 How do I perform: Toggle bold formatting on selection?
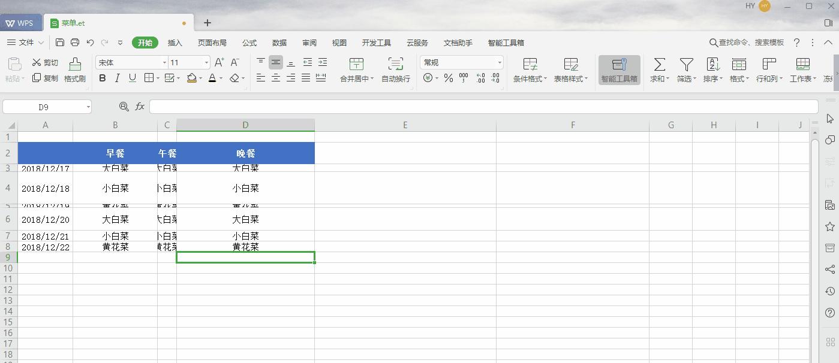(x=102, y=78)
